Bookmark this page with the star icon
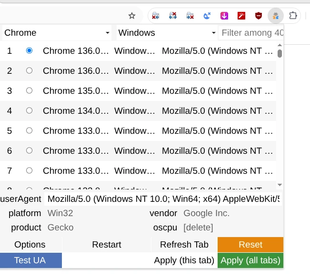Viewport: 310px width, 278px height. 132,16
